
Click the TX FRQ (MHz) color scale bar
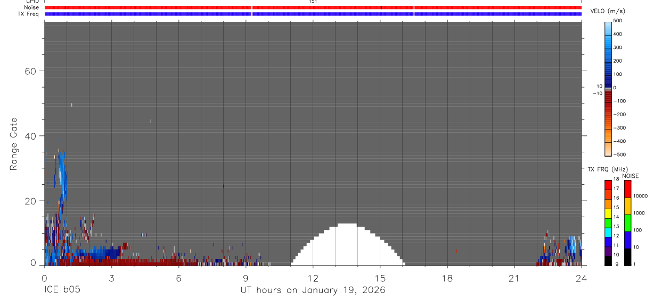click(x=608, y=222)
